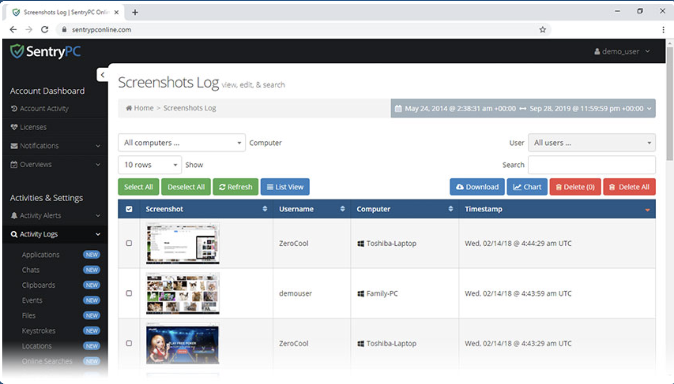Screen dimensions: 674x384
Task: Change the rows shown via the 10 rows dropdown
Action: pos(150,165)
